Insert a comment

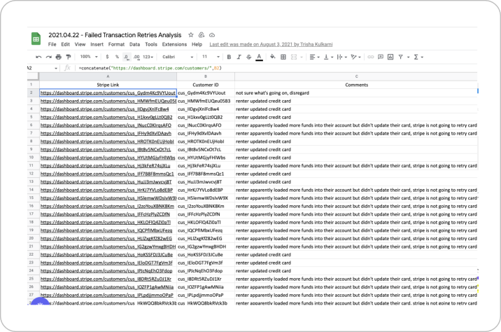pos(381,57)
